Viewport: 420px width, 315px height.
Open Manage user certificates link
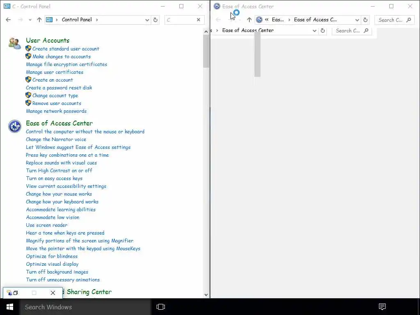tap(55, 72)
